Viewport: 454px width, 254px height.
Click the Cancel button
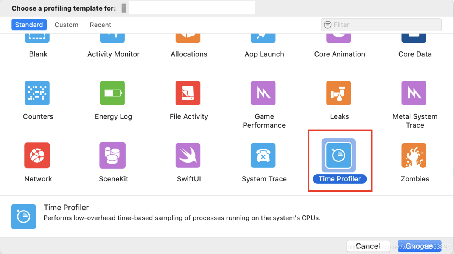click(x=368, y=246)
